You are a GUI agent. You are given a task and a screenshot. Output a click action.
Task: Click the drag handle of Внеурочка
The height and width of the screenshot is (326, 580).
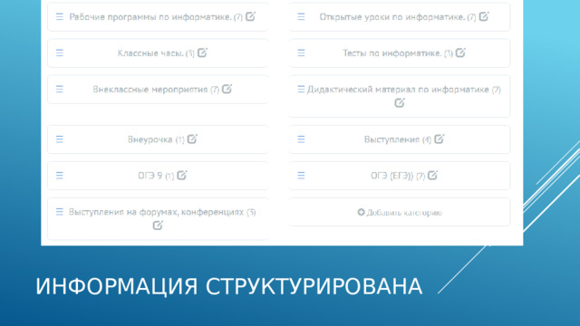[60, 139]
